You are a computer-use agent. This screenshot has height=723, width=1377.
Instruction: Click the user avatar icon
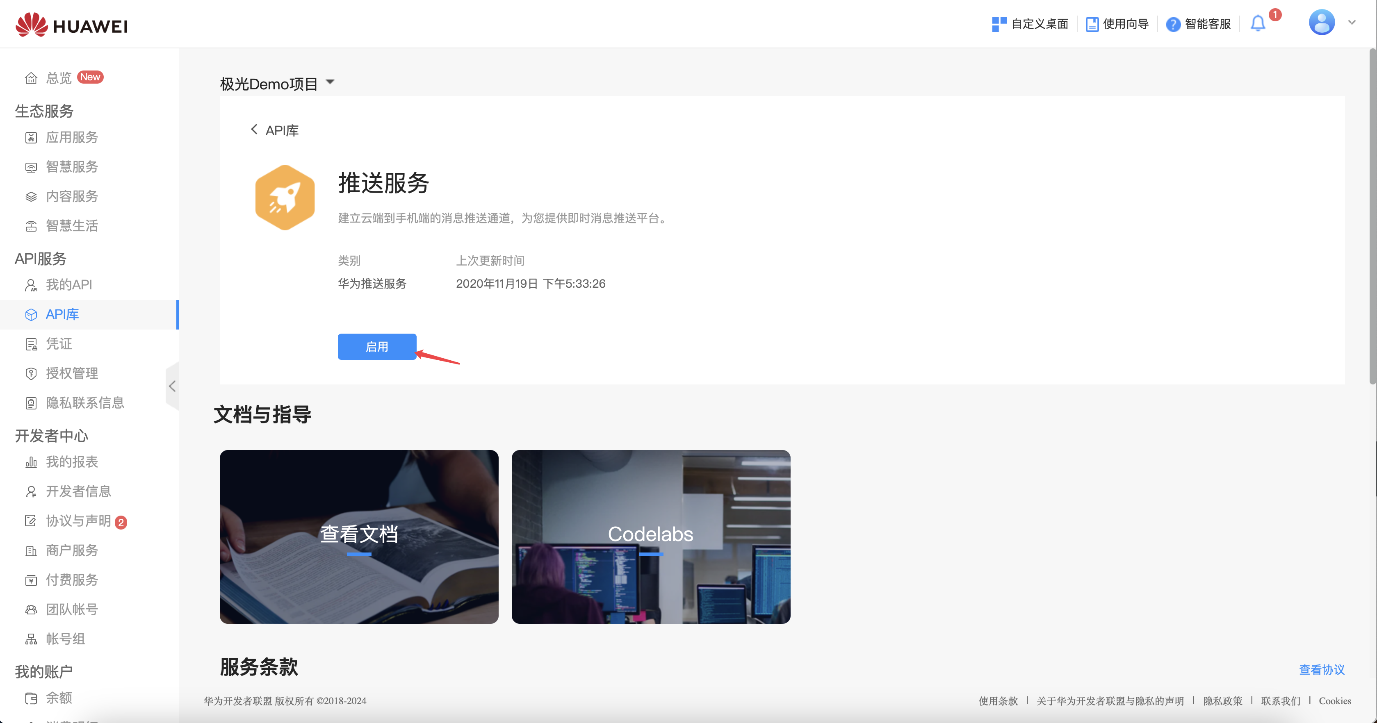pyautogui.click(x=1321, y=23)
